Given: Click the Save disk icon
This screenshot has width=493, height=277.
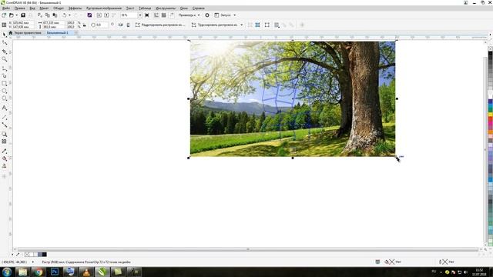Looking at the screenshot, I should [x=23, y=15].
